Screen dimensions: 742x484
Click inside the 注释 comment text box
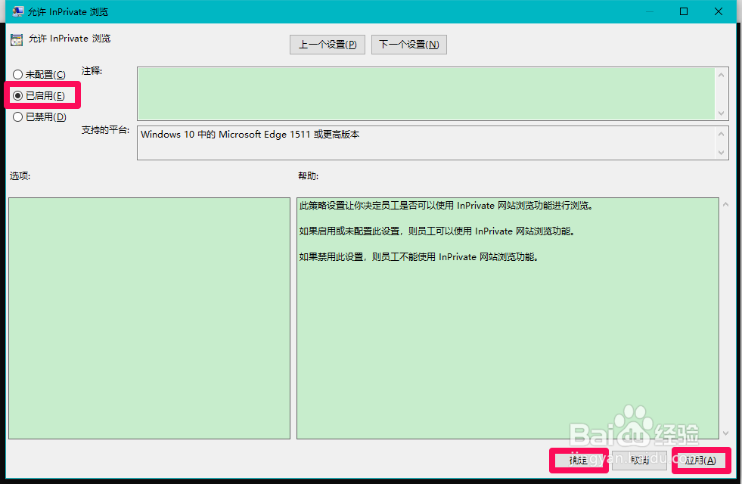point(426,93)
